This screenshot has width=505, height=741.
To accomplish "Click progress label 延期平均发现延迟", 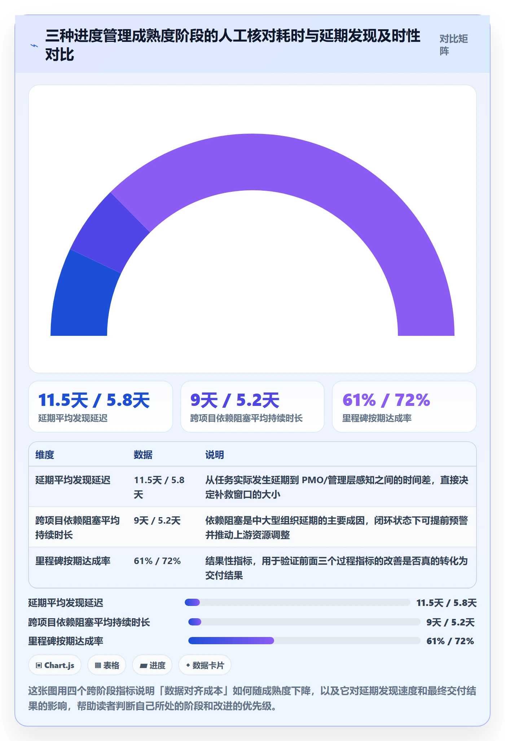I will (x=66, y=603).
